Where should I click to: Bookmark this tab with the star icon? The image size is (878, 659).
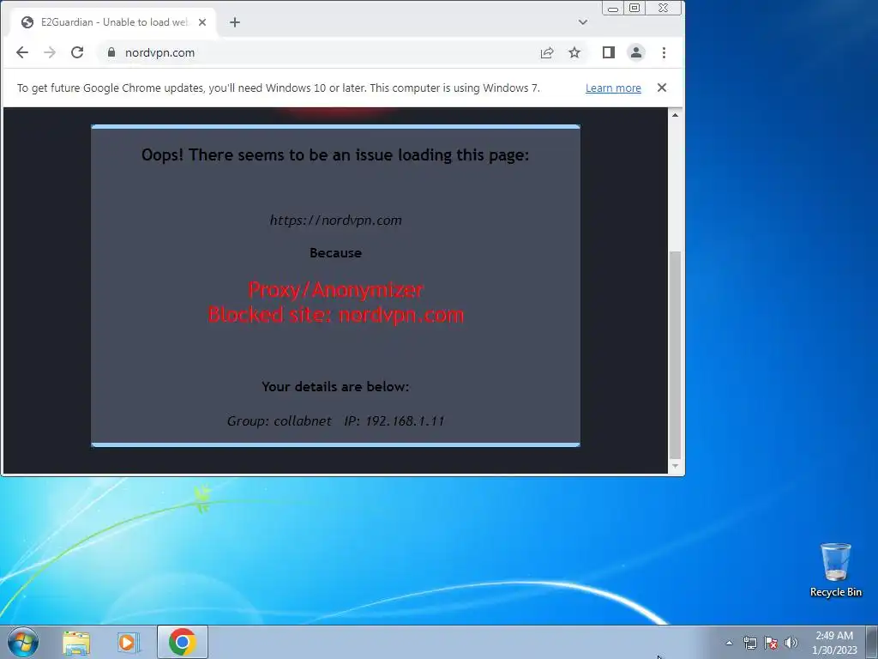pyautogui.click(x=574, y=52)
